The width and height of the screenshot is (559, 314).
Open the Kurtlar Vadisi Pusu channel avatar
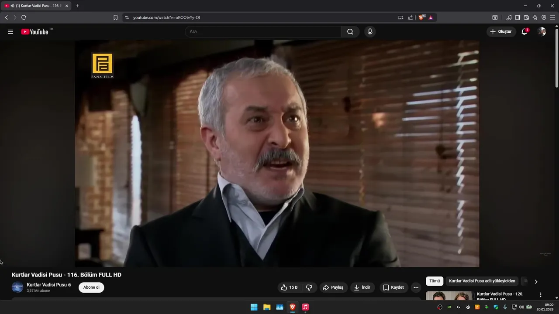point(17,287)
